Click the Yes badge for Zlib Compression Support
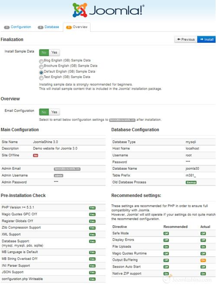 coord(92,228)
